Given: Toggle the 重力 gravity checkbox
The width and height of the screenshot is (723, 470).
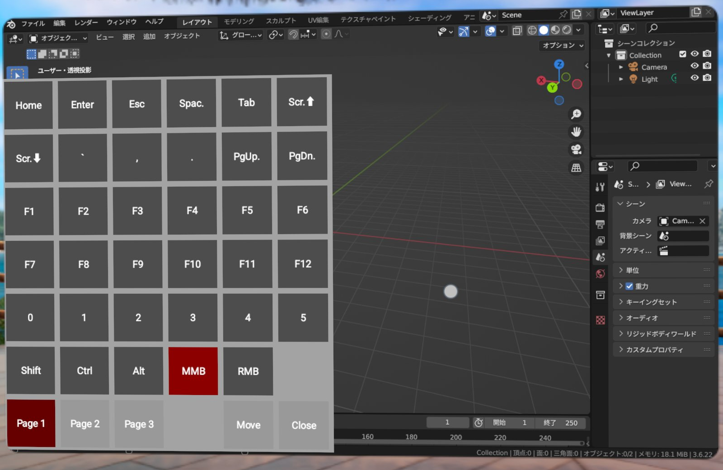Looking at the screenshot, I should pos(629,286).
